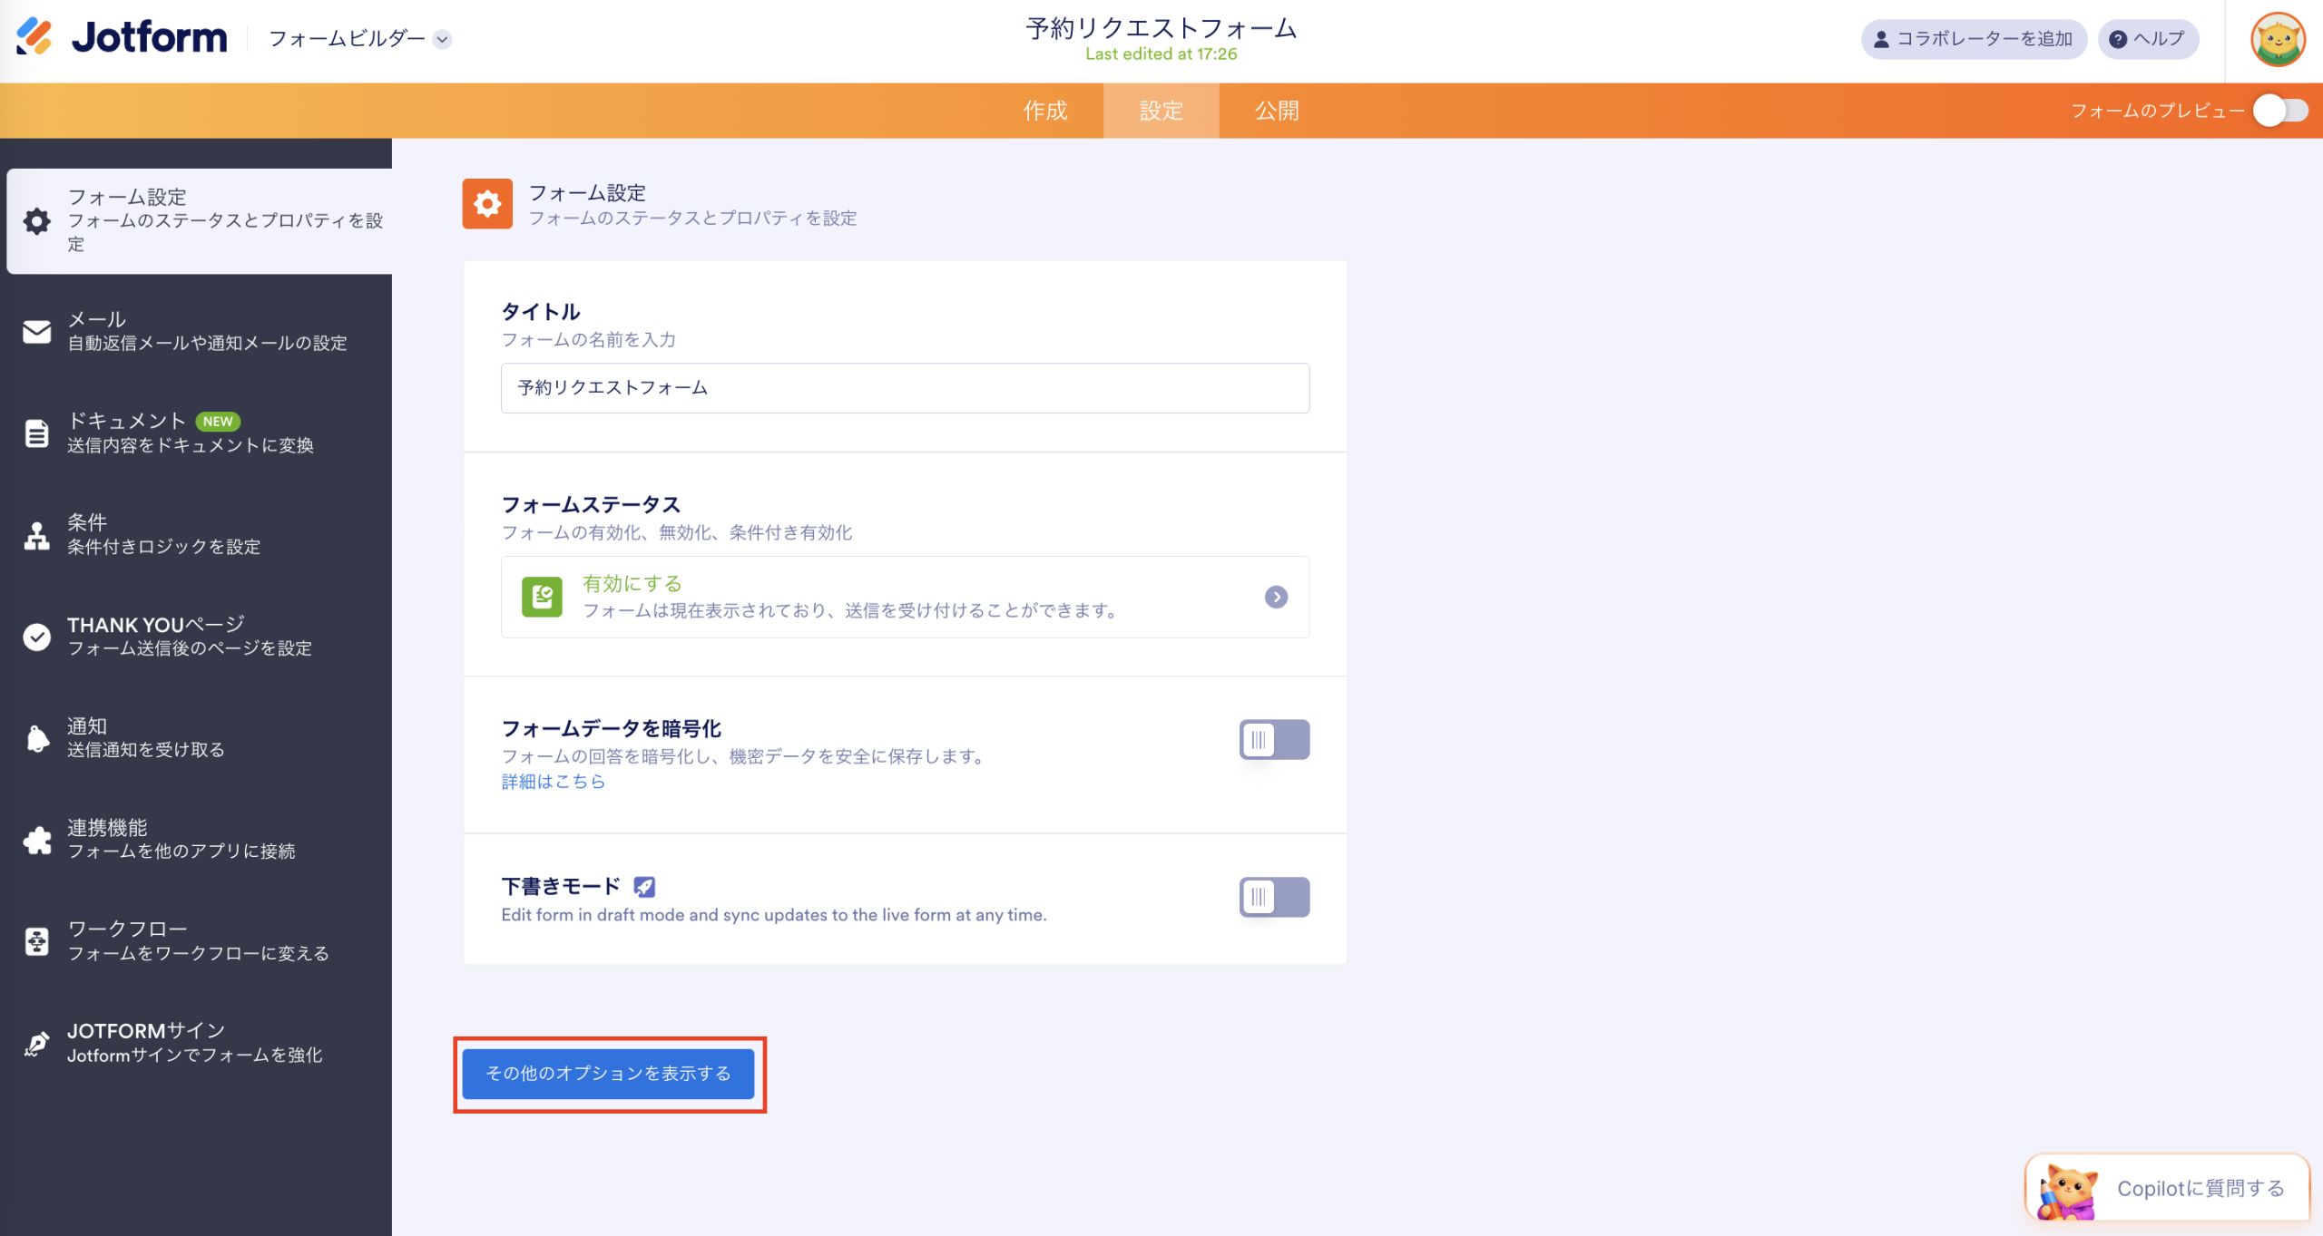Viewport: 2323px width, 1236px height.
Task: Open 通知 notification settings via bell icon
Action: (37, 737)
